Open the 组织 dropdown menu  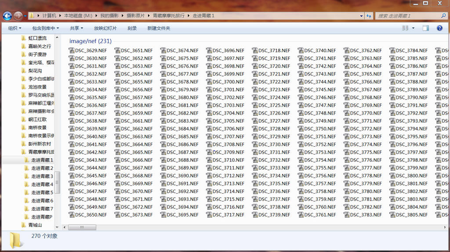pyautogui.click(x=15, y=28)
